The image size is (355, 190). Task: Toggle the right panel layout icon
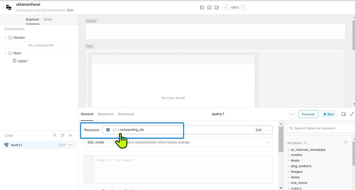tap(217, 8)
